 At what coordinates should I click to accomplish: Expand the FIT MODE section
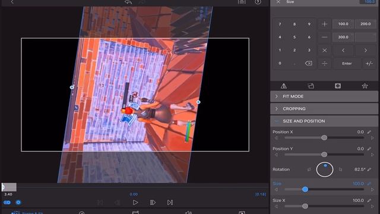coord(324,96)
